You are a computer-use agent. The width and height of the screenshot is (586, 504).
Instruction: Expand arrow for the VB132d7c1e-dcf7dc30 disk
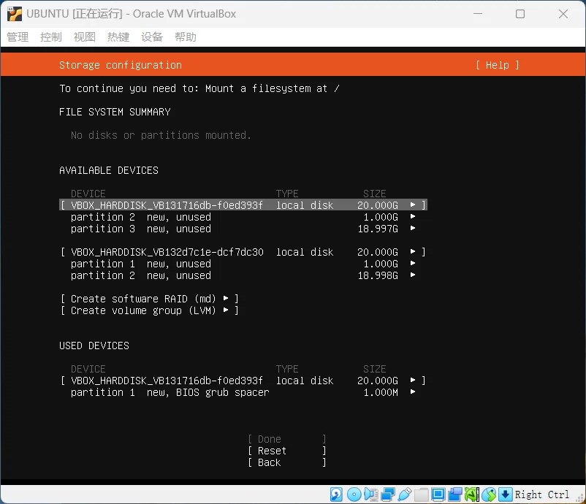(413, 251)
